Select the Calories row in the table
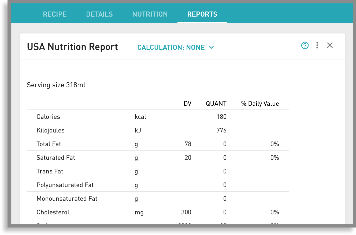The width and height of the screenshot is (356, 235). click(48, 116)
